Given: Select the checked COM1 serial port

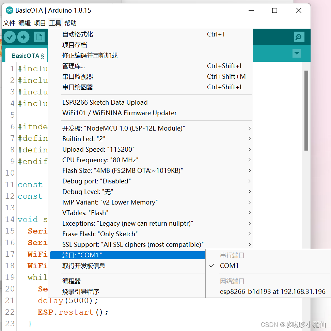Looking at the screenshot, I should (268, 266).
